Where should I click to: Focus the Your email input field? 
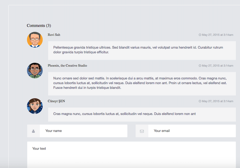coord(192,131)
